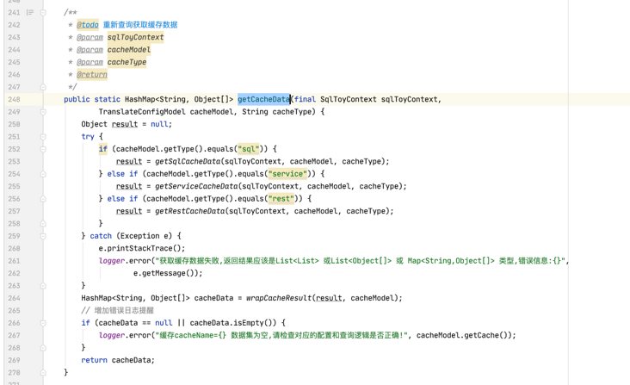Click the @todo tag in the Javadoc

pyautogui.click(x=88, y=25)
